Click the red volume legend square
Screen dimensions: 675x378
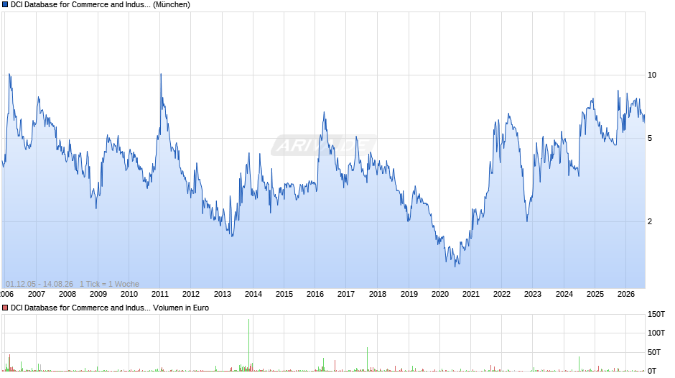point(5,308)
